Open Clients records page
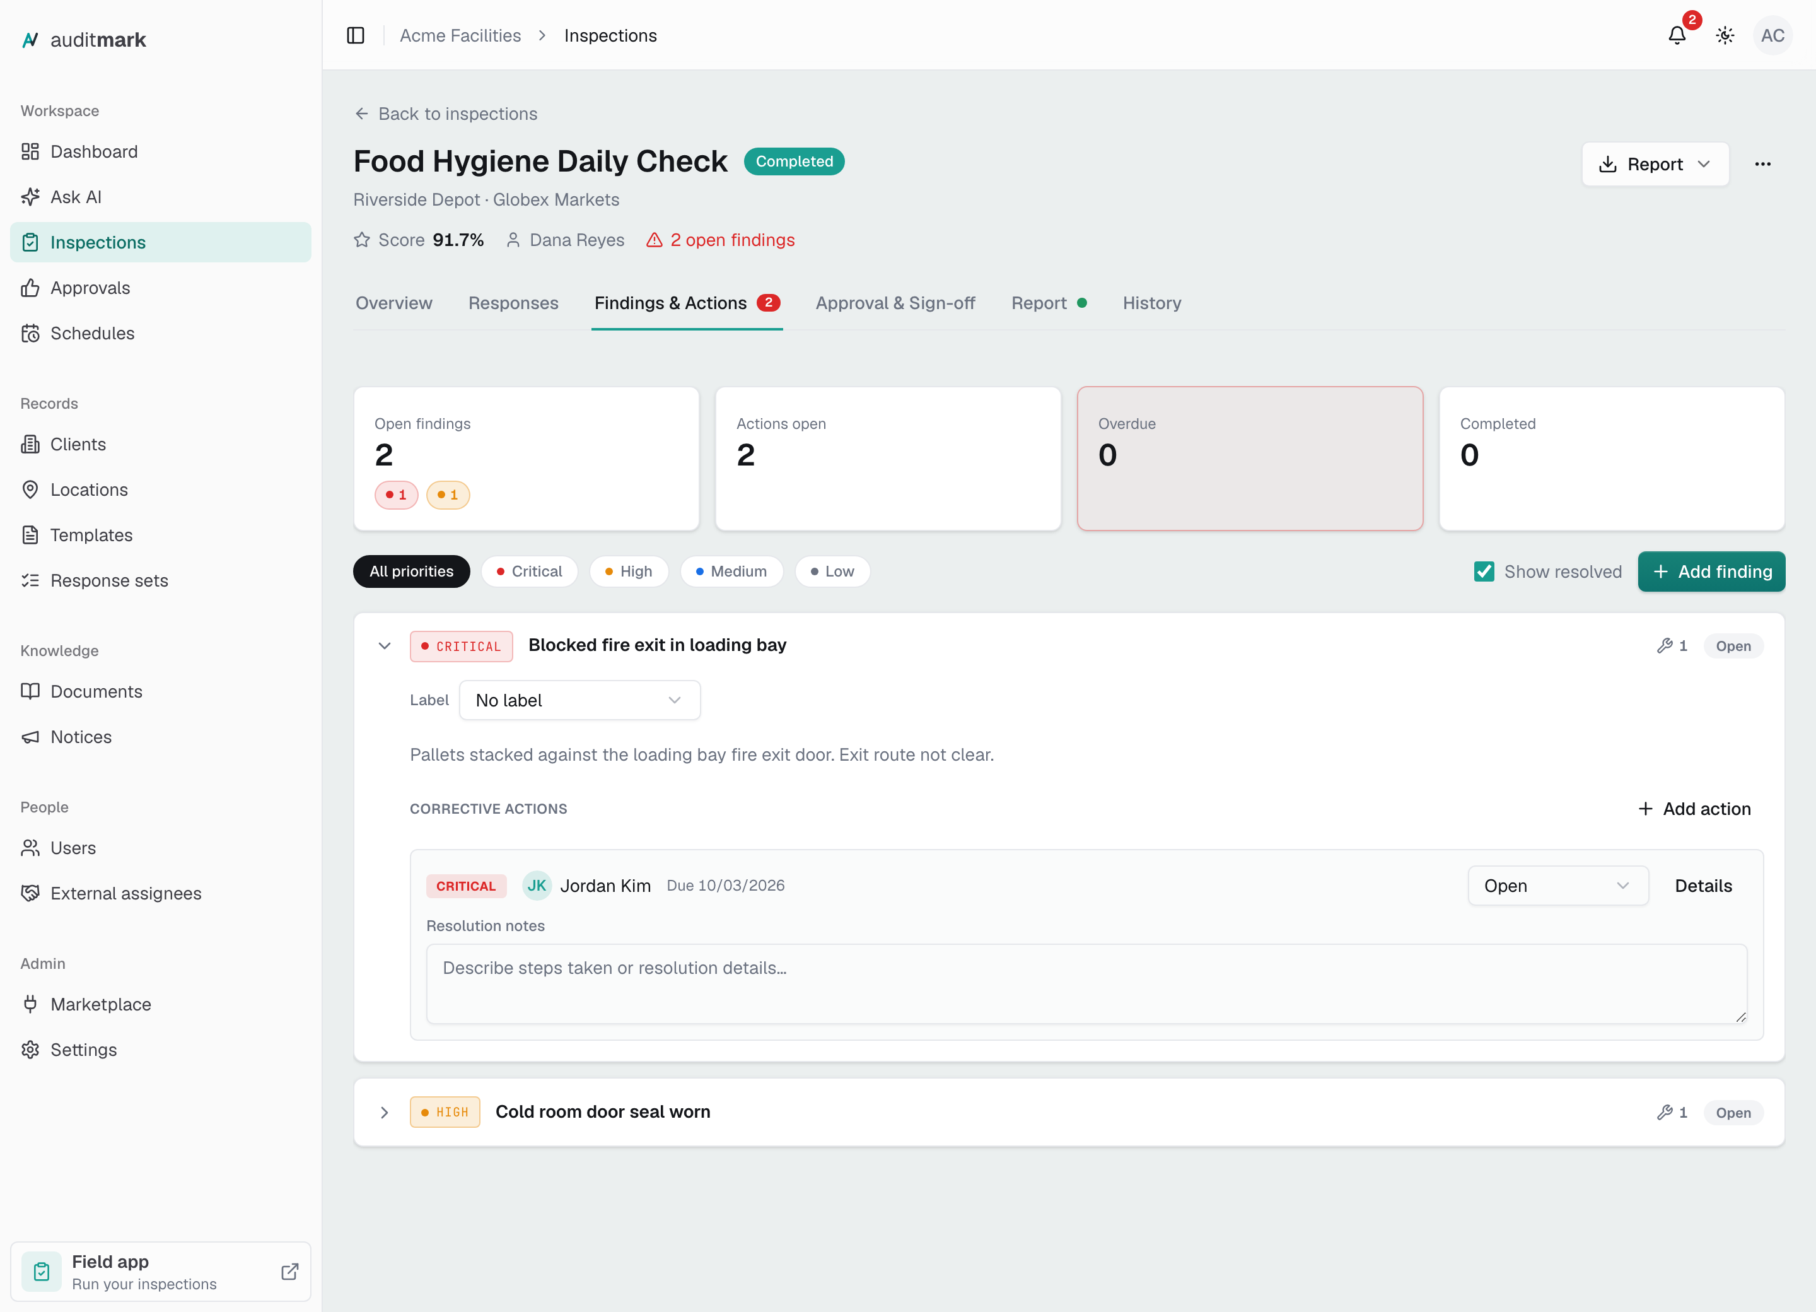 [x=160, y=443]
